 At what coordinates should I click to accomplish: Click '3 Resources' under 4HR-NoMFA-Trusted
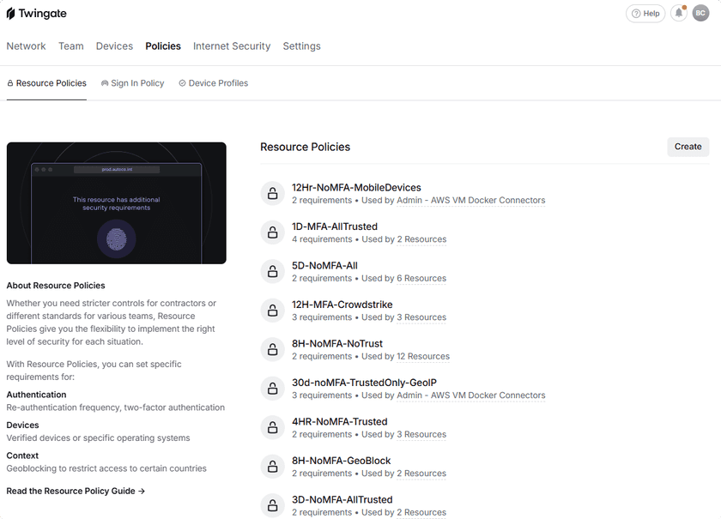(421, 434)
